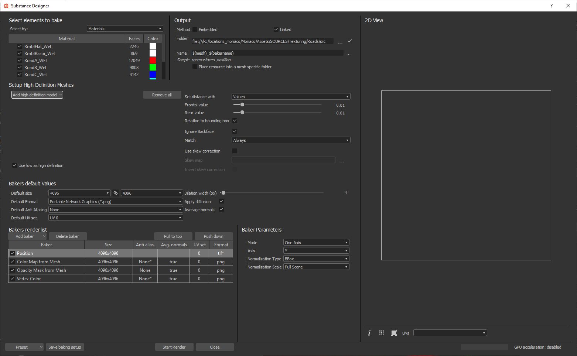Open the Select by Materials dropdown
Screen dimensions: 577x356
click(x=125, y=29)
